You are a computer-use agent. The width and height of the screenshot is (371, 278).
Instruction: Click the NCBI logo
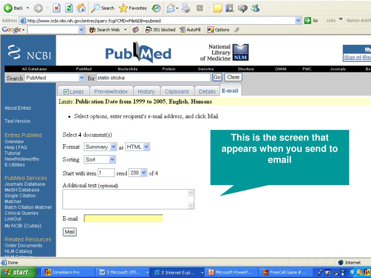tap(29, 52)
